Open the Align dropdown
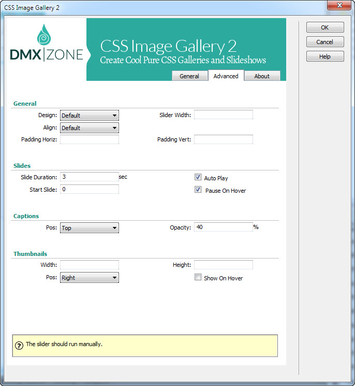This screenshot has height=386, width=355. tap(90, 128)
